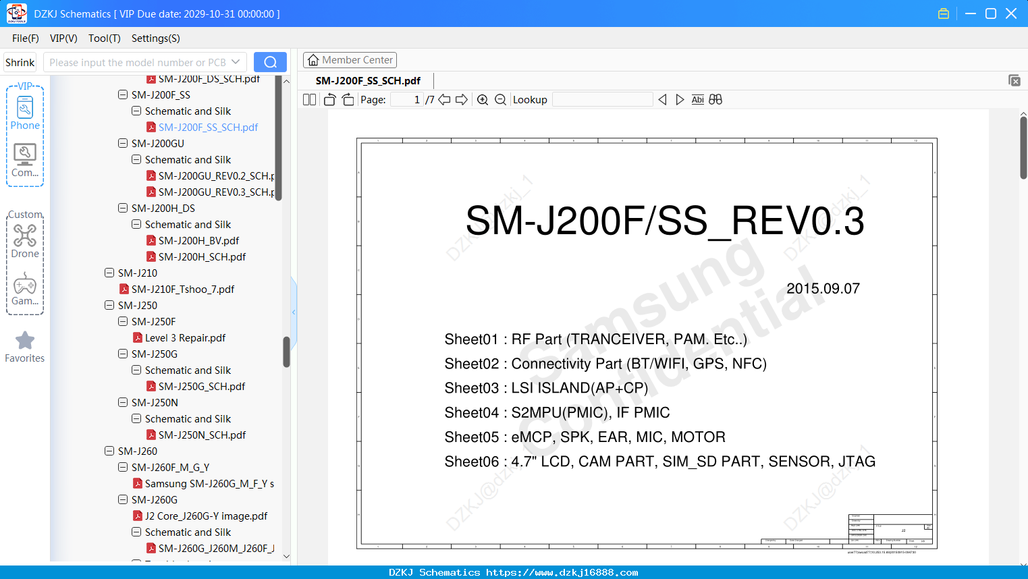Click the Page number field
Viewport: 1028px width, 579px height.
[x=406, y=99]
